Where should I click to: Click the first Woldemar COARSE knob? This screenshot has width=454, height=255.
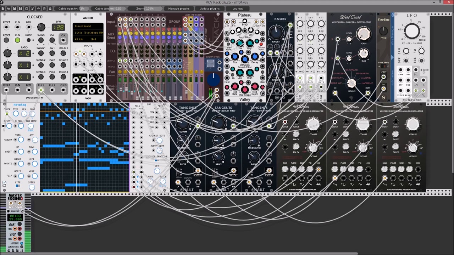(313, 124)
